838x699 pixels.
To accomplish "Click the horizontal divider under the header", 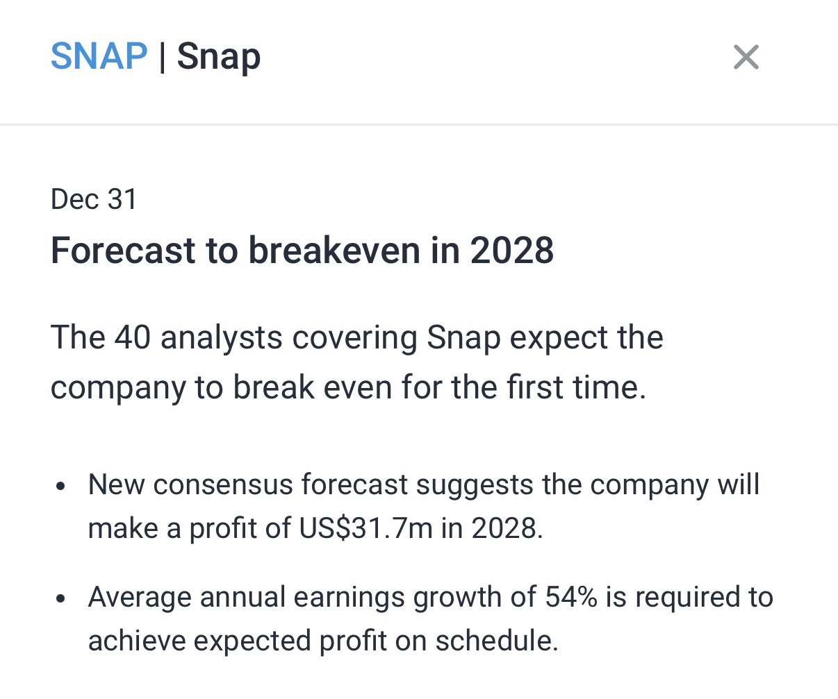I will point(419,125).
